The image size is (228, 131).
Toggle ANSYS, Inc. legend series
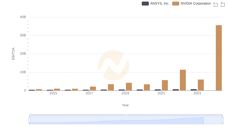coord(155,3)
